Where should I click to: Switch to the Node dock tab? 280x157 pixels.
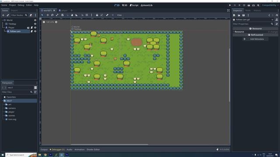248,10
